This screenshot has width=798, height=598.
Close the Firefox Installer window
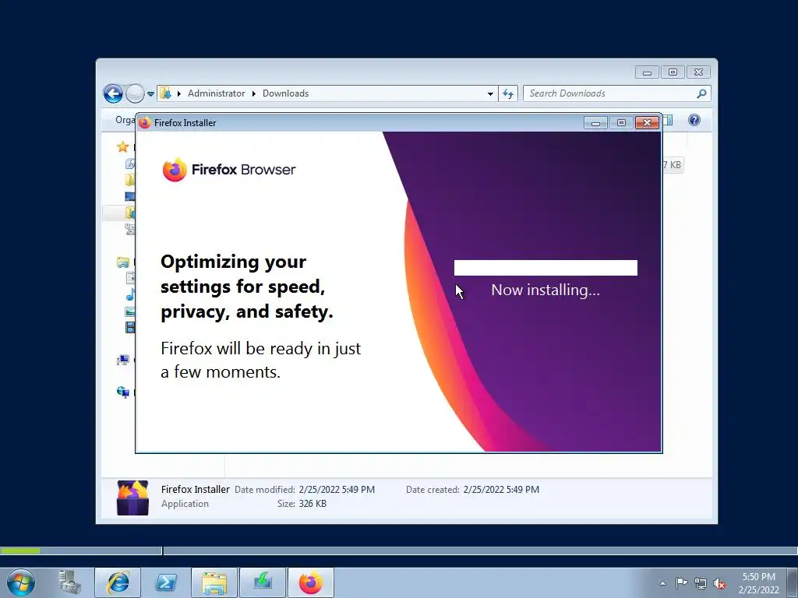pyautogui.click(x=647, y=122)
